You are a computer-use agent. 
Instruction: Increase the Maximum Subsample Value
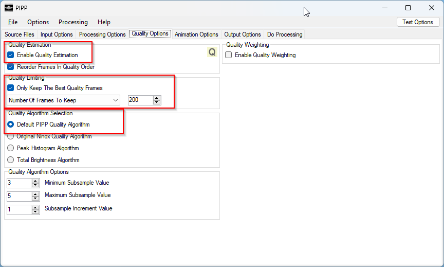point(35,194)
